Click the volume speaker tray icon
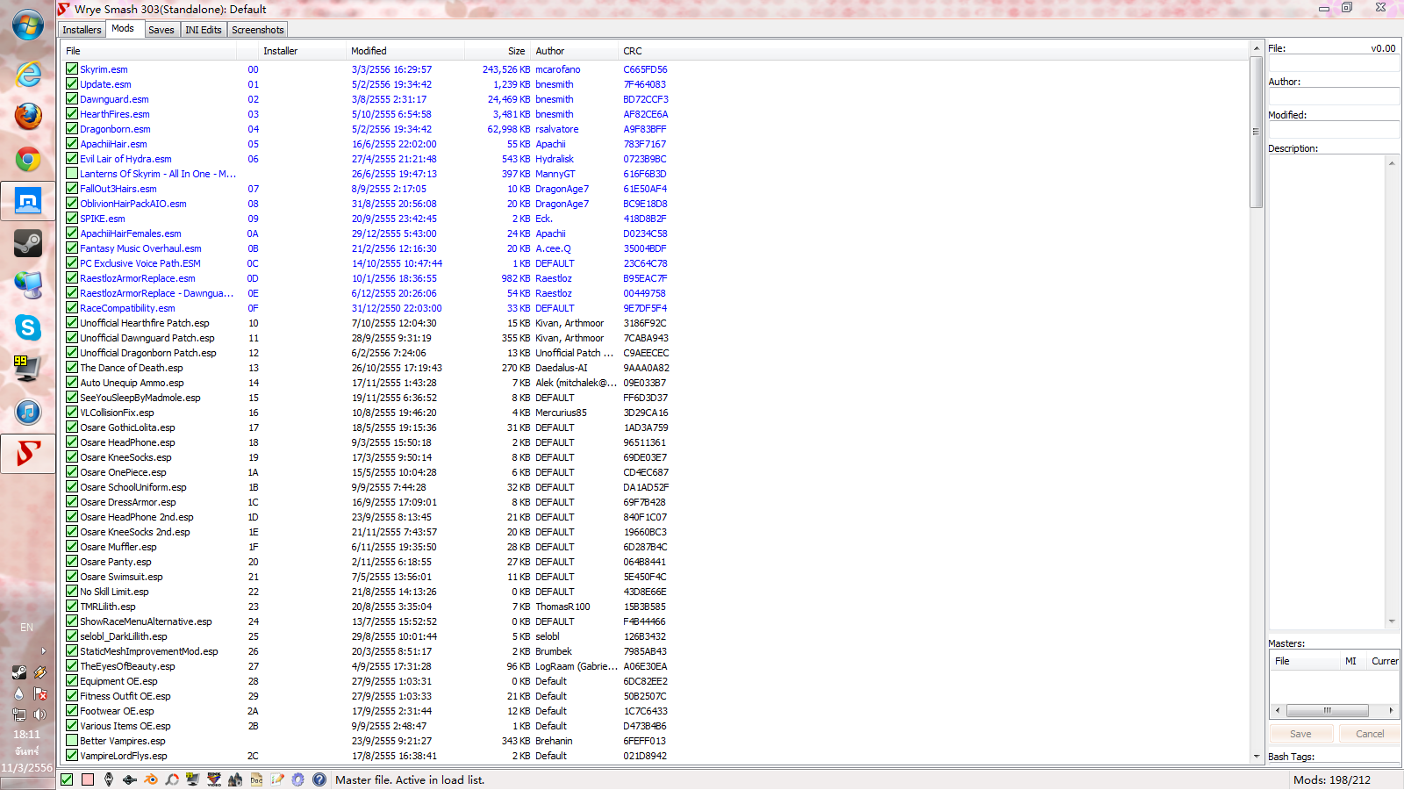 (39, 715)
